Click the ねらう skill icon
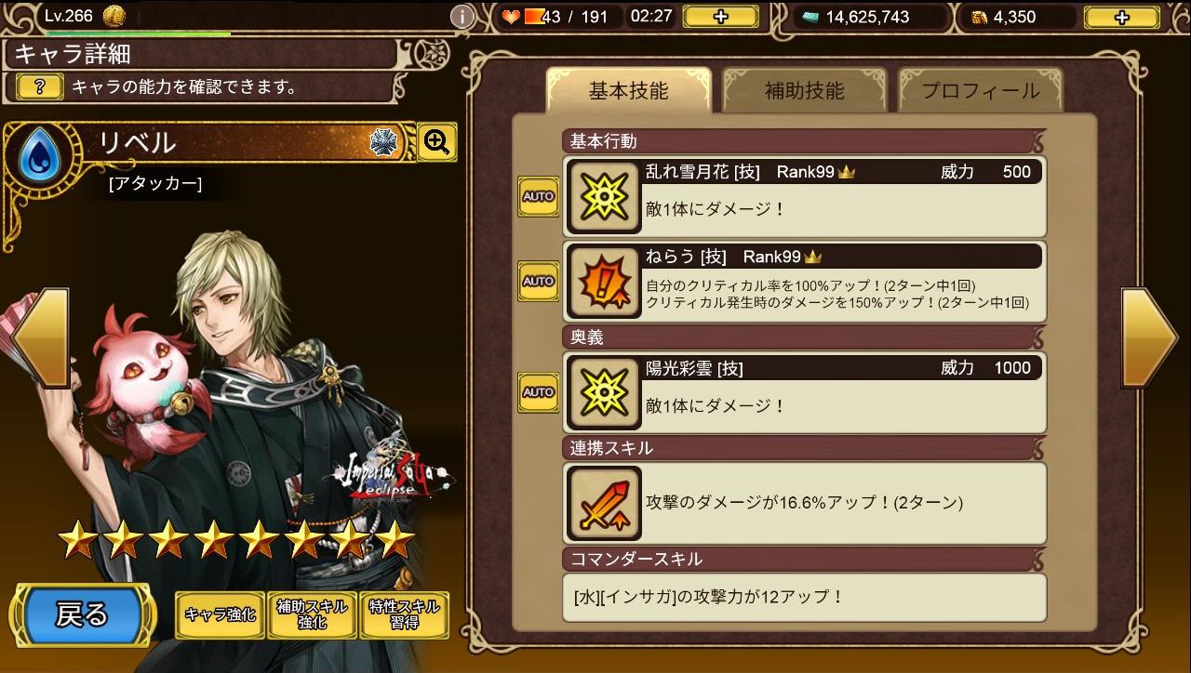This screenshot has width=1191, height=673. [x=603, y=281]
